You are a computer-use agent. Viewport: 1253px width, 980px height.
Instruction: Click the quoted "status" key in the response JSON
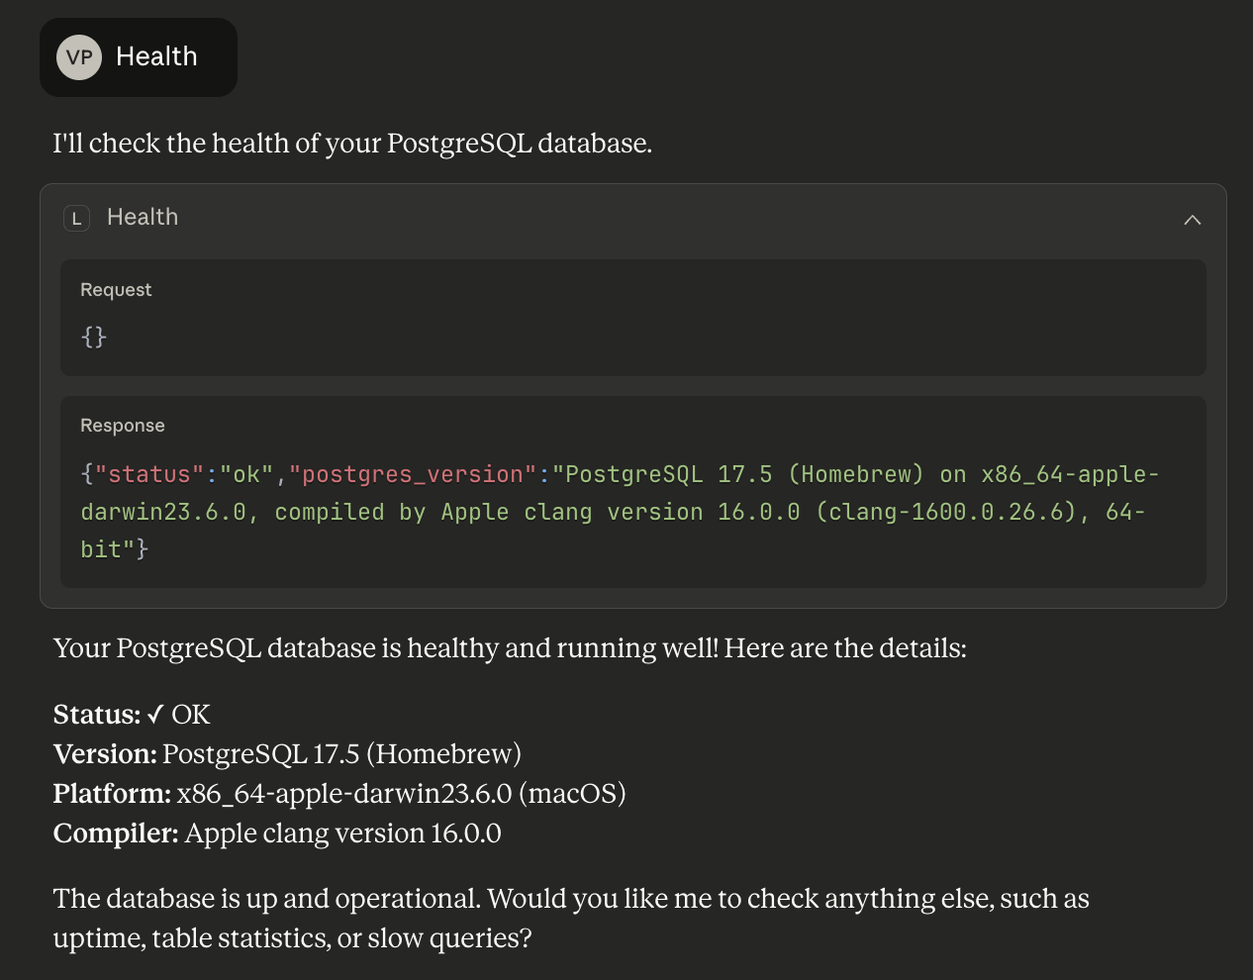pyautogui.click(x=148, y=474)
